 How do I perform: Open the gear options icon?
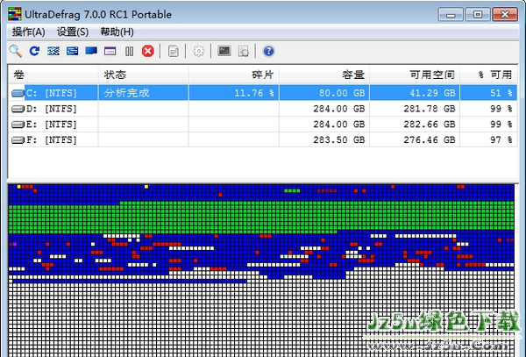pyautogui.click(x=199, y=51)
